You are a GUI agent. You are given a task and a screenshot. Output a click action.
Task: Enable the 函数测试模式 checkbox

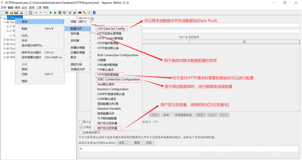(81, 132)
